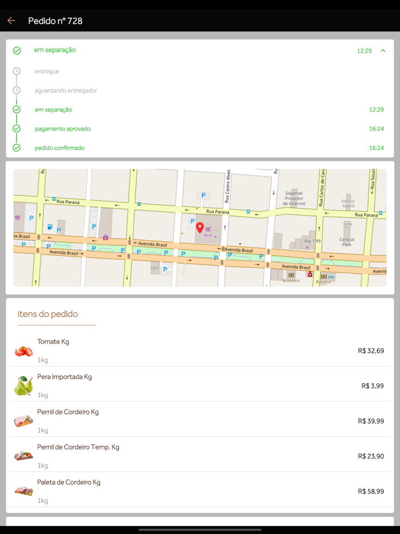
Task: Click the pink Beal shopping cart icon
Action: 208,229
